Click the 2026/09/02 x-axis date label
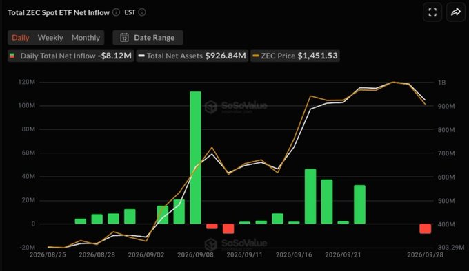 click(146, 255)
